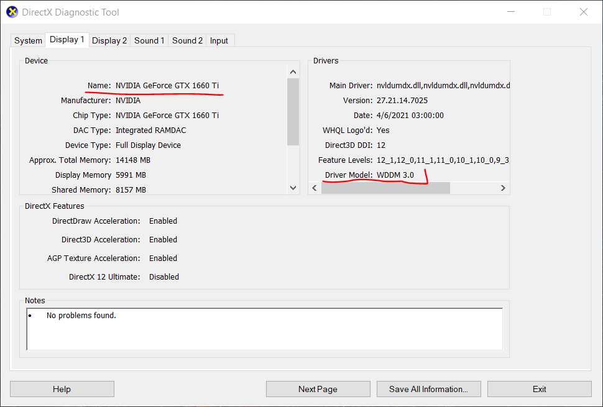Click Drivers panel scroll right arrow
Viewport: 603px width, 407px height.
503,188
